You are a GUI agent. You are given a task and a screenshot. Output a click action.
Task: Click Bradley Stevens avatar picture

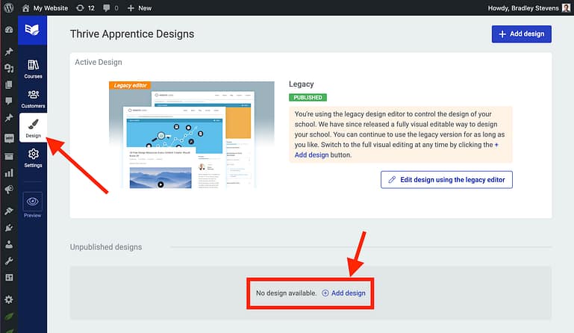pyautogui.click(x=566, y=8)
